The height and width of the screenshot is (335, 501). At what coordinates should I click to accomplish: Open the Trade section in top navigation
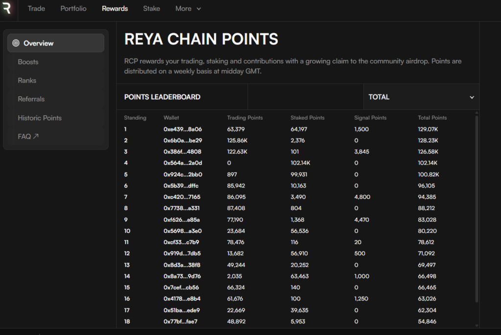(x=36, y=9)
